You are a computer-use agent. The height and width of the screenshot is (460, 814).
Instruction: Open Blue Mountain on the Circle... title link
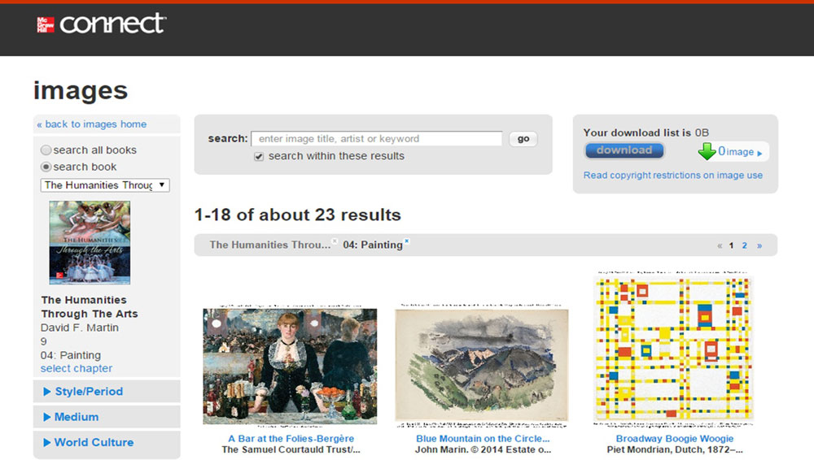(483, 439)
